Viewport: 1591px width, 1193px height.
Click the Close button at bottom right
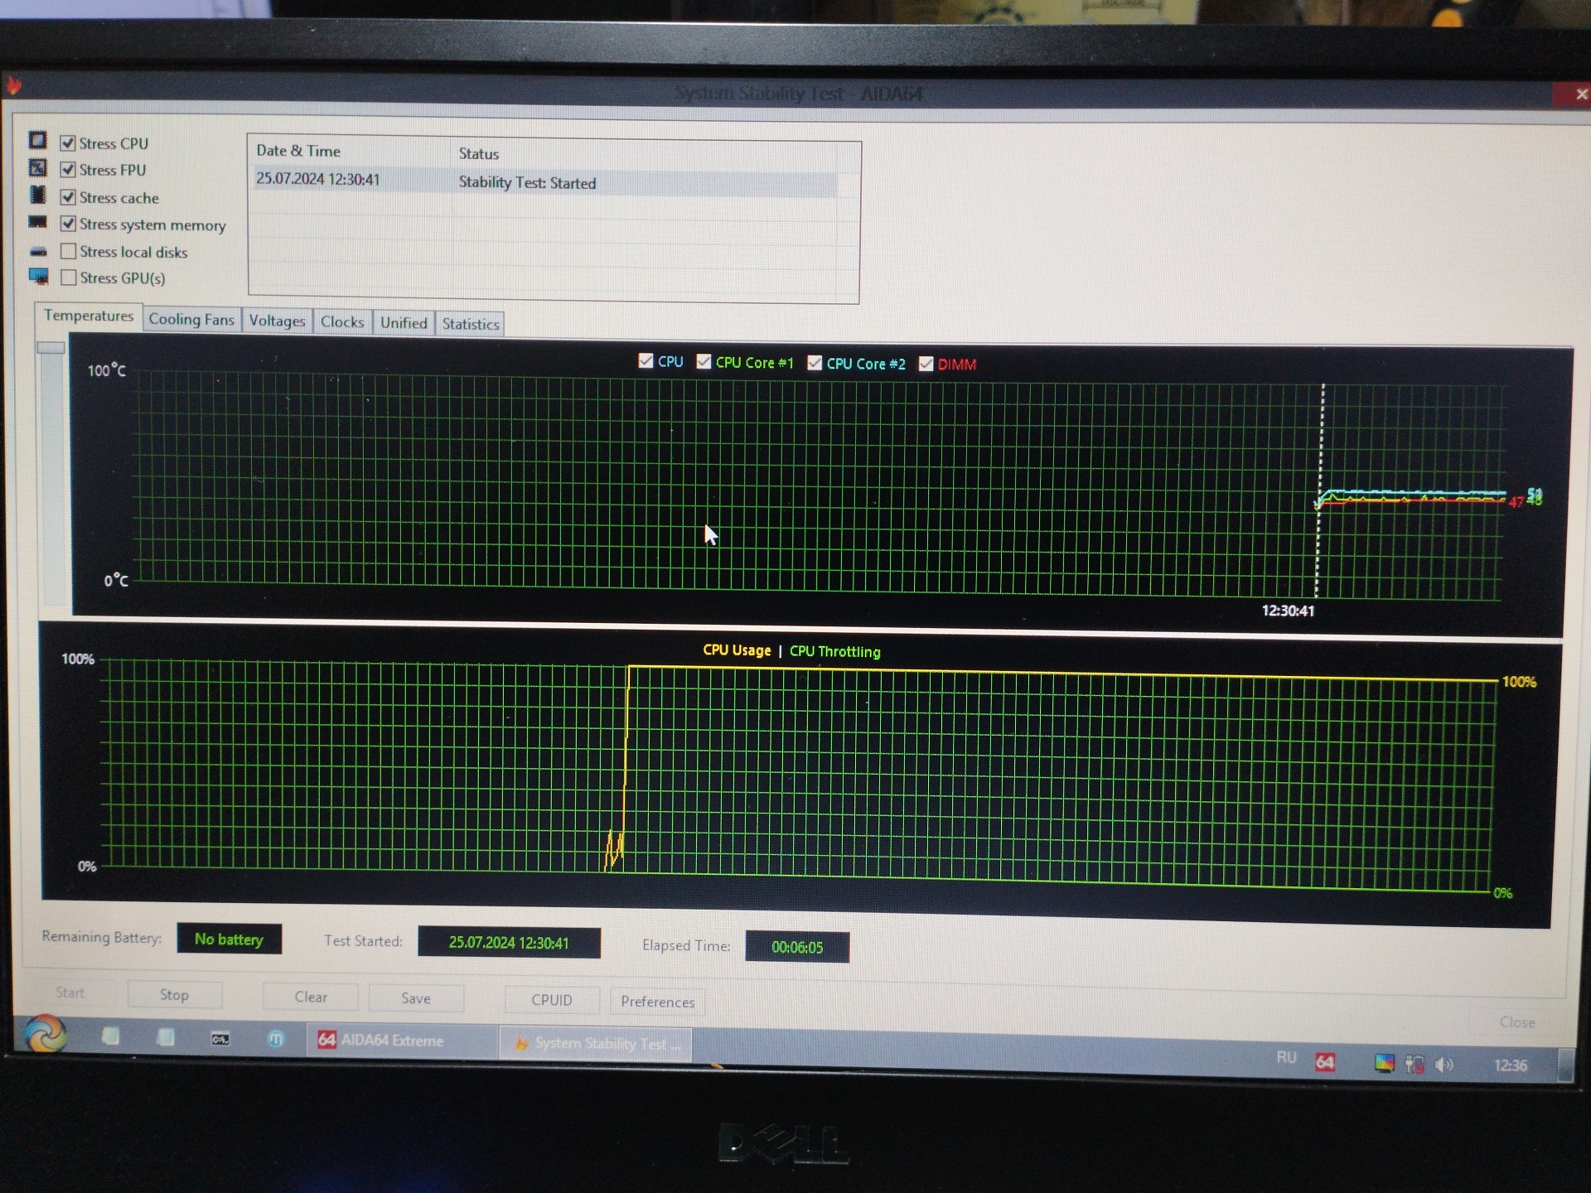[x=1517, y=1022]
